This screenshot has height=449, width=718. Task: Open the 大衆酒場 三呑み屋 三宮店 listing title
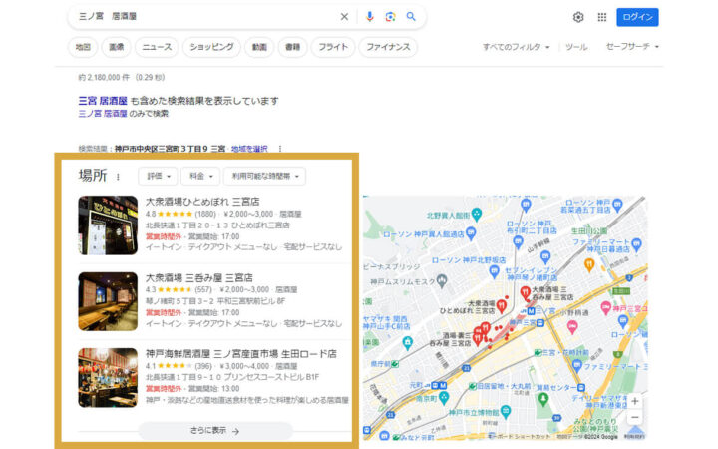(198, 277)
